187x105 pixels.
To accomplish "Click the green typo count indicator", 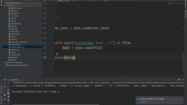I will point(176,3).
